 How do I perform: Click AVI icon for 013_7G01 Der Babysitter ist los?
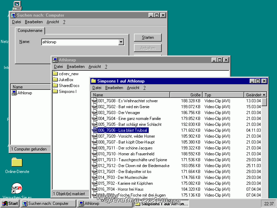click(95, 172)
